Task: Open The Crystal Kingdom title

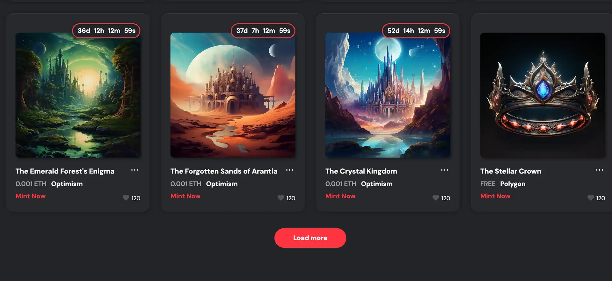Action: pos(361,171)
